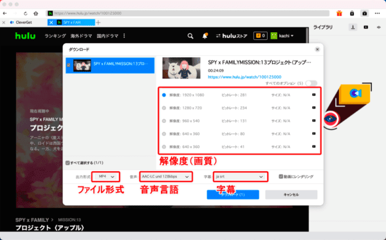Toggle the all options (5) switch
Viewport: 386px width, 240px height.
[311, 83]
